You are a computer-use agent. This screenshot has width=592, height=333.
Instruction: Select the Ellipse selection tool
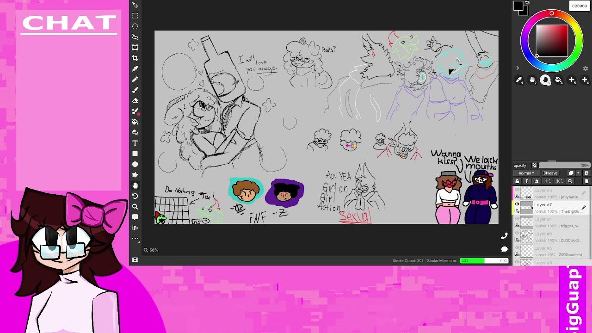click(x=135, y=26)
